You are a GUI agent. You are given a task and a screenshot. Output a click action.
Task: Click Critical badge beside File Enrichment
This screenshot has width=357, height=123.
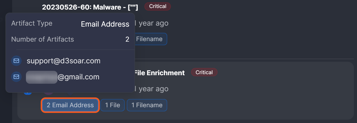pos(204,72)
